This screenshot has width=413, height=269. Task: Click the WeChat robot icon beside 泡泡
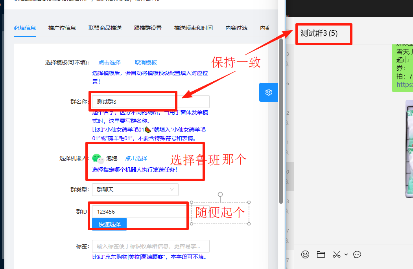(98, 158)
